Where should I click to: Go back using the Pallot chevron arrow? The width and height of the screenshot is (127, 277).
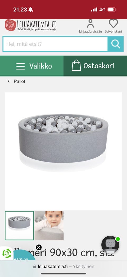coord(9,81)
